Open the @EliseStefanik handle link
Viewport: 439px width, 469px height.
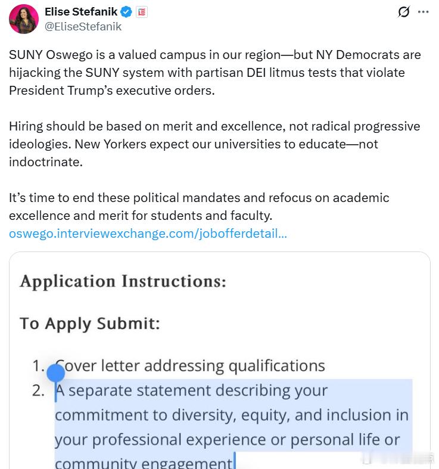83,27
